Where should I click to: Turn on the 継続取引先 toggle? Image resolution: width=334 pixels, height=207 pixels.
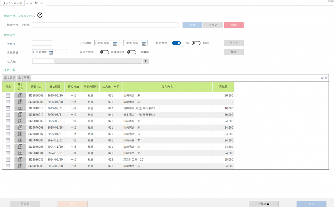click(x=104, y=52)
